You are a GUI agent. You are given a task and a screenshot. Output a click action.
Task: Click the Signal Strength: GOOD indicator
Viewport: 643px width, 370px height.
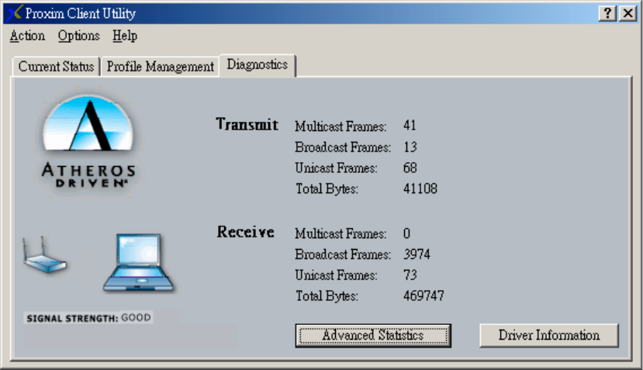click(88, 318)
